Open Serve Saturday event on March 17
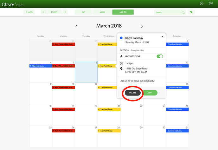The width and height of the screenshot is (218, 150). pyautogui.click(x=177, y=88)
